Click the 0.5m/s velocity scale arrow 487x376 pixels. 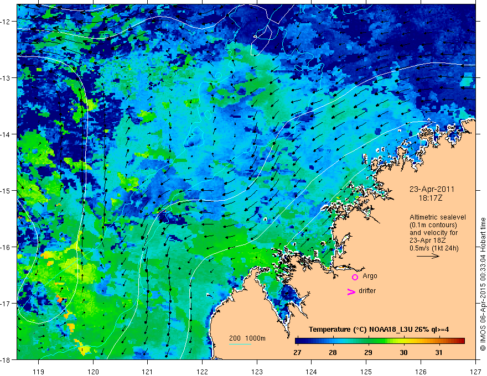[x=428, y=256]
